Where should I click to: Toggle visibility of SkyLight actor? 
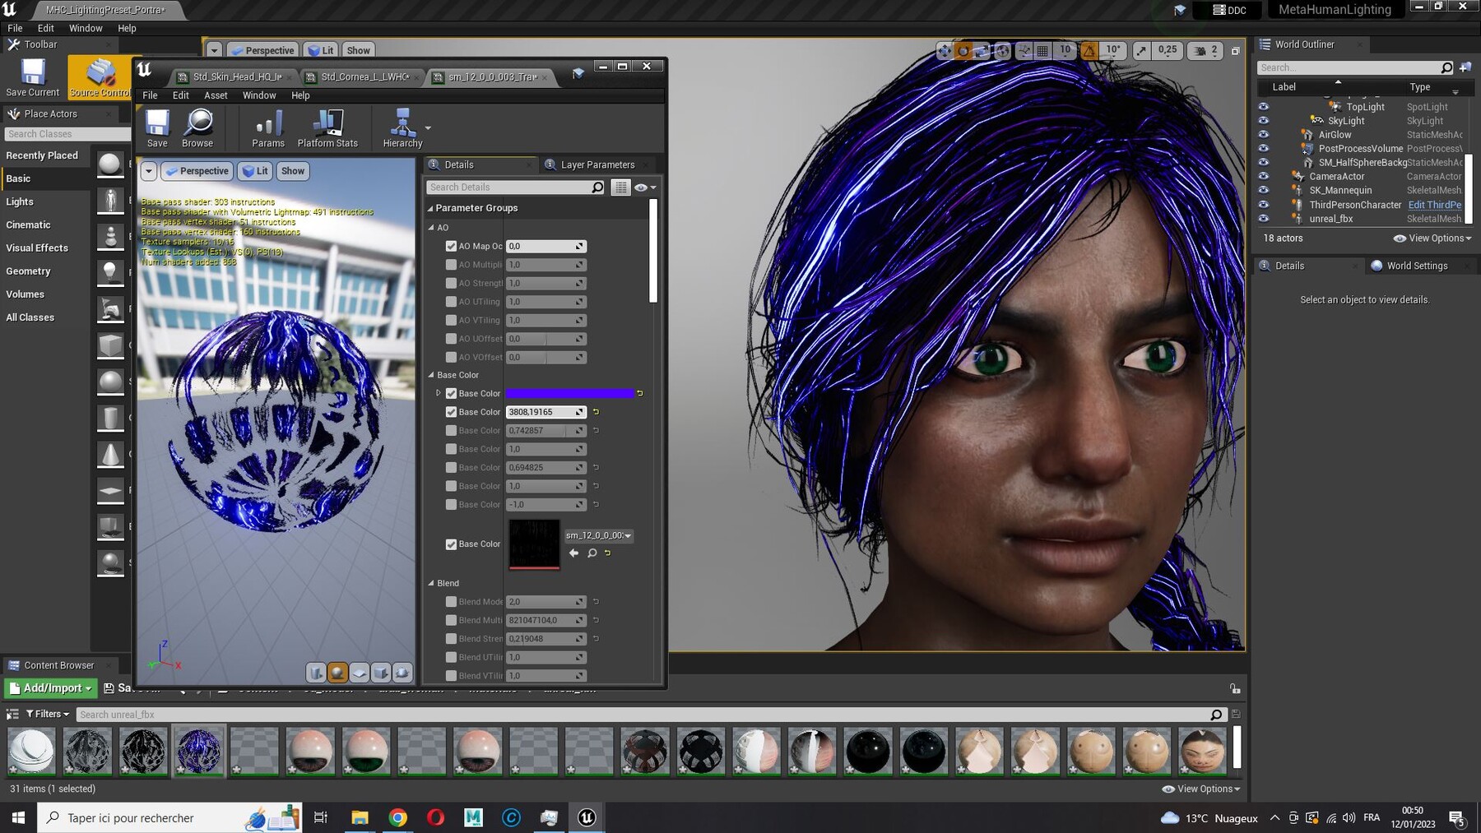(x=1264, y=121)
